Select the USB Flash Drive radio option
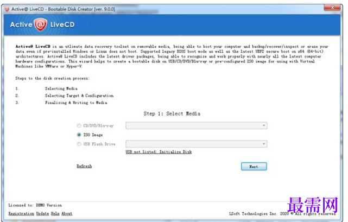348x222 pixels. 79,144
